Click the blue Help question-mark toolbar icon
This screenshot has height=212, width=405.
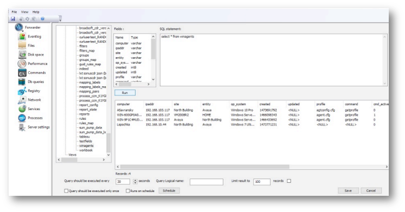point(43,19)
